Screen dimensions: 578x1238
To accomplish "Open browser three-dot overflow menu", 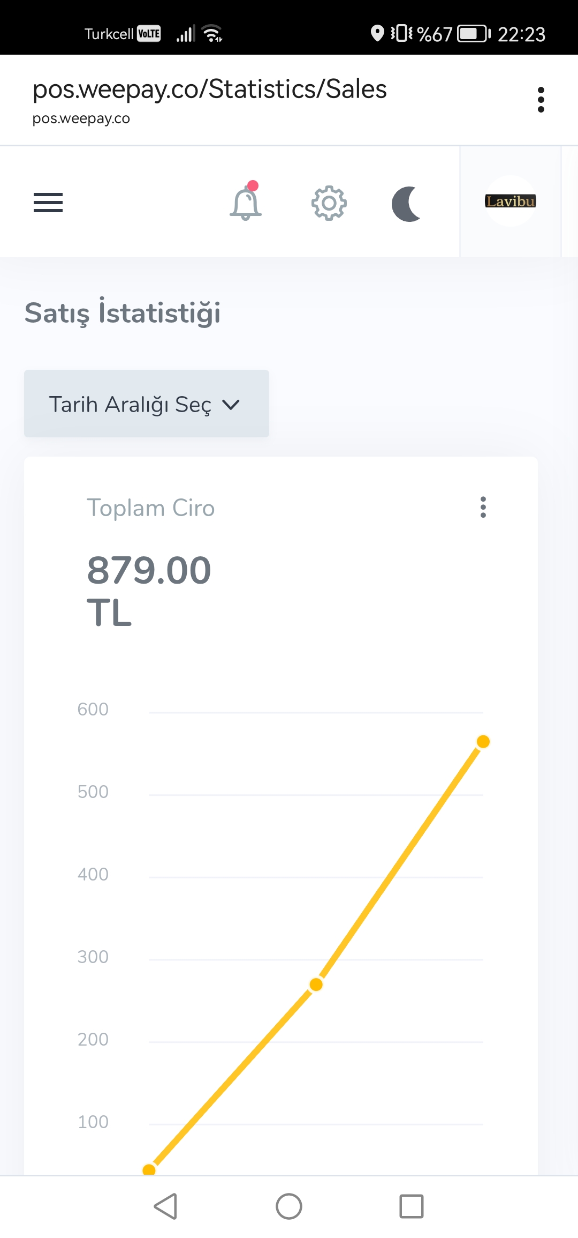I will tap(541, 100).
